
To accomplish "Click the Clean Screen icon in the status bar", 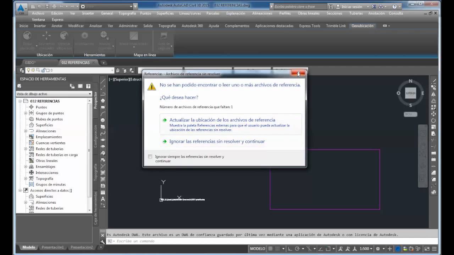I will 427,249.
